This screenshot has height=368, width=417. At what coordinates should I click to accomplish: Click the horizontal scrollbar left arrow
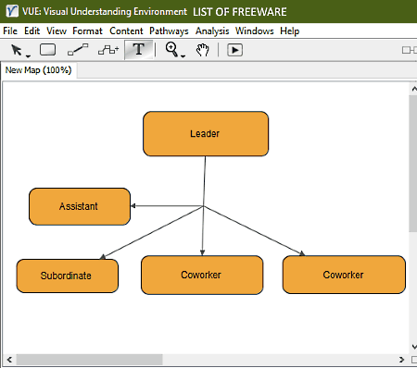[x=9, y=360]
